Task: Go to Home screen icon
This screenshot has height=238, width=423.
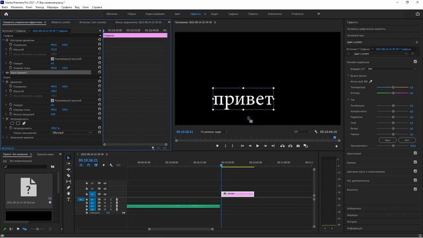Action: pos(6,14)
